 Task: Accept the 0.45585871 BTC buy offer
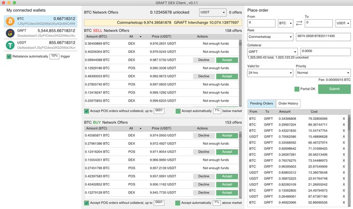[227, 135]
